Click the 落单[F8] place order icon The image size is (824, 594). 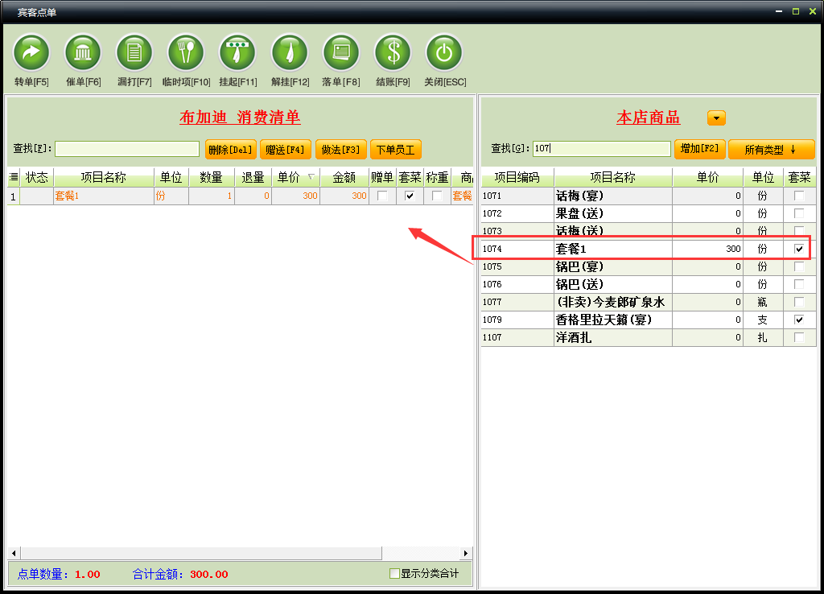341,54
